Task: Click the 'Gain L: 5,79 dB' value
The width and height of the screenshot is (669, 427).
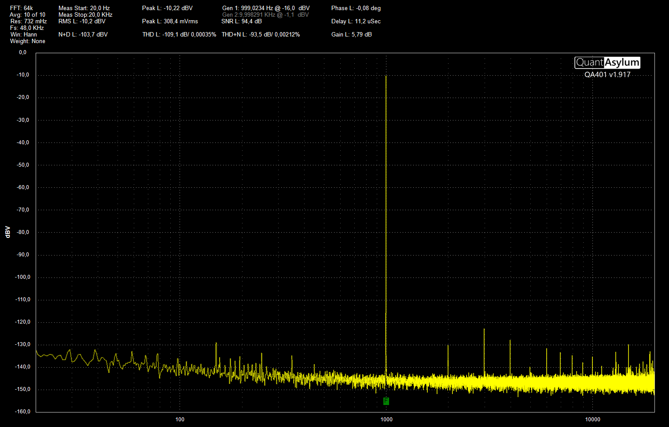Action: pos(352,34)
